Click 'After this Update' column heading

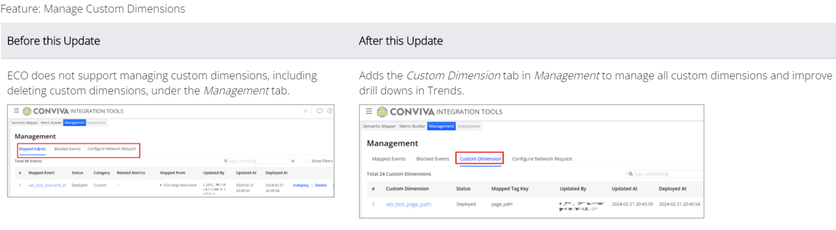401,41
